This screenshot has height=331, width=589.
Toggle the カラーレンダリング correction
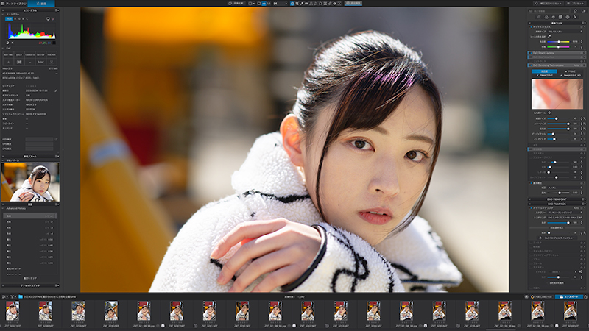[x=531, y=208]
